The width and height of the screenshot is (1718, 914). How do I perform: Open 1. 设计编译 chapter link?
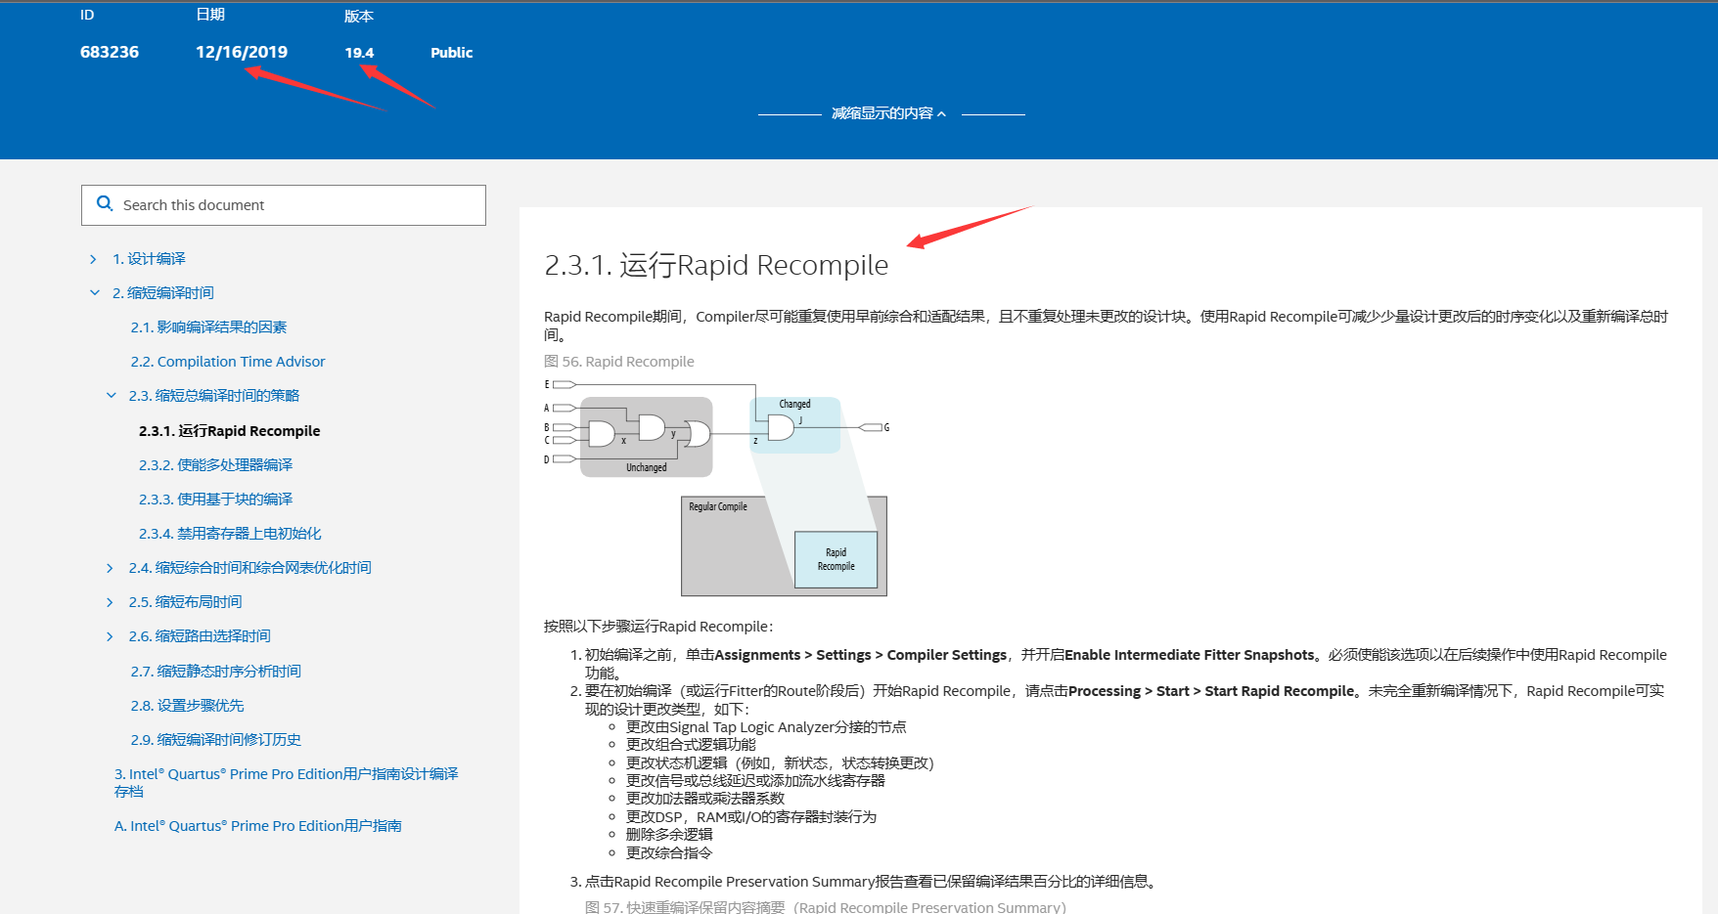point(149,259)
